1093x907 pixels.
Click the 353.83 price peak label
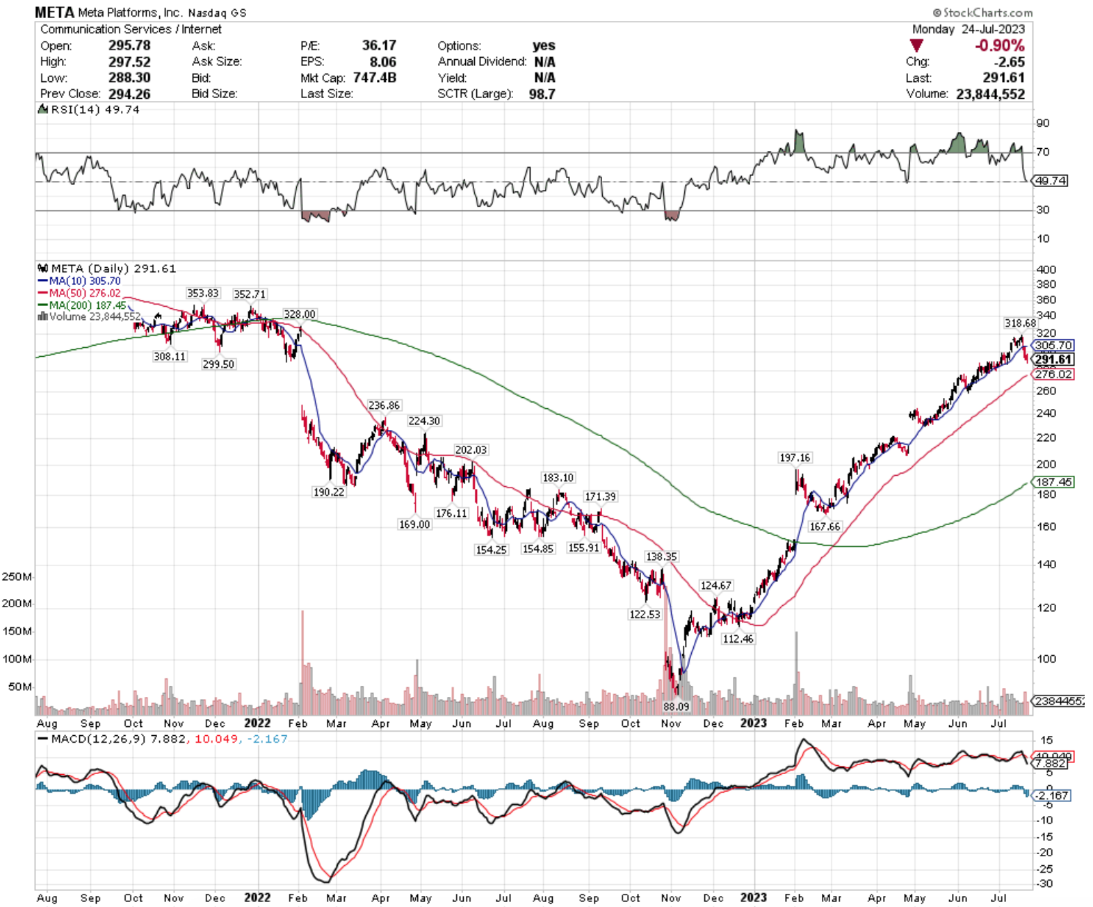point(202,293)
